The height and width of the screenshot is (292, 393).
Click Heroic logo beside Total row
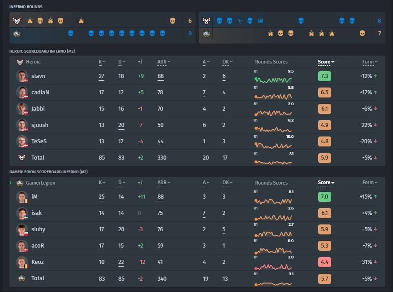22,157
